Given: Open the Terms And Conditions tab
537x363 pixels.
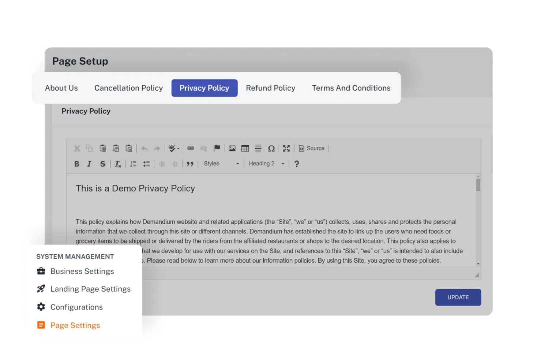Looking at the screenshot, I should (351, 88).
